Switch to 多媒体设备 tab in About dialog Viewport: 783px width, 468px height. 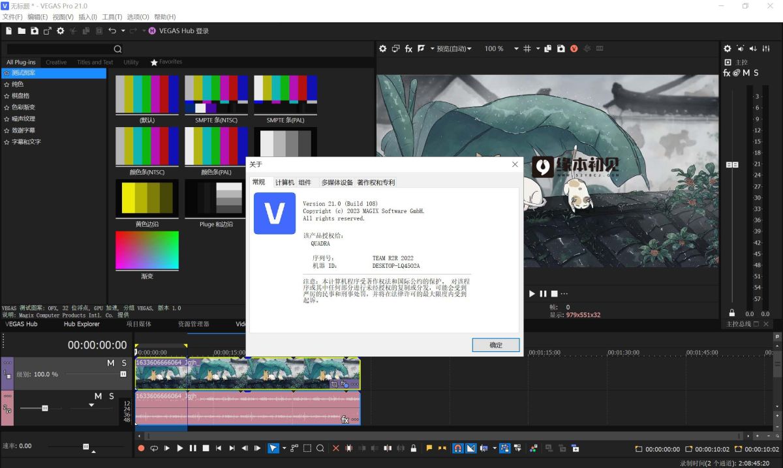(x=337, y=183)
